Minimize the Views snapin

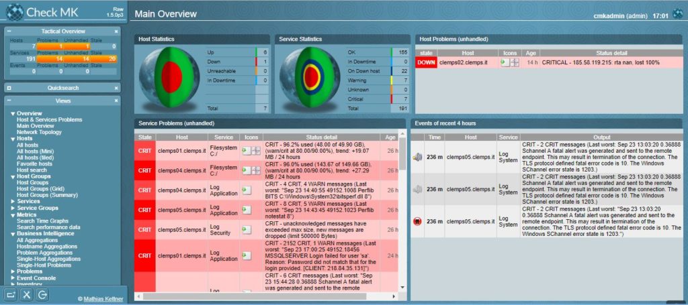9,101
